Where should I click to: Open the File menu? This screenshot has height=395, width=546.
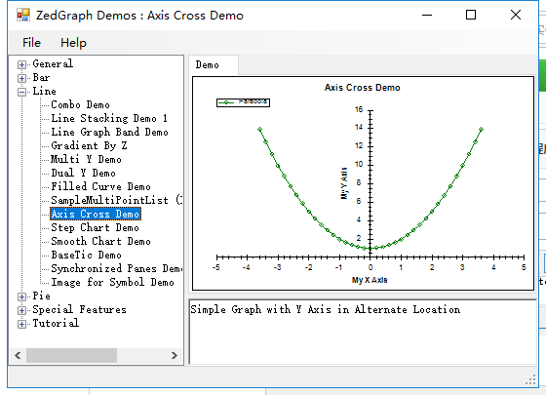(x=31, y=43)
